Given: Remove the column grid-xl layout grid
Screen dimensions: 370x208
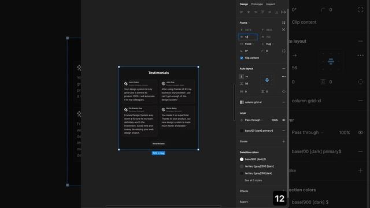Looking at the screenshot, I should (x=284, y=102).
